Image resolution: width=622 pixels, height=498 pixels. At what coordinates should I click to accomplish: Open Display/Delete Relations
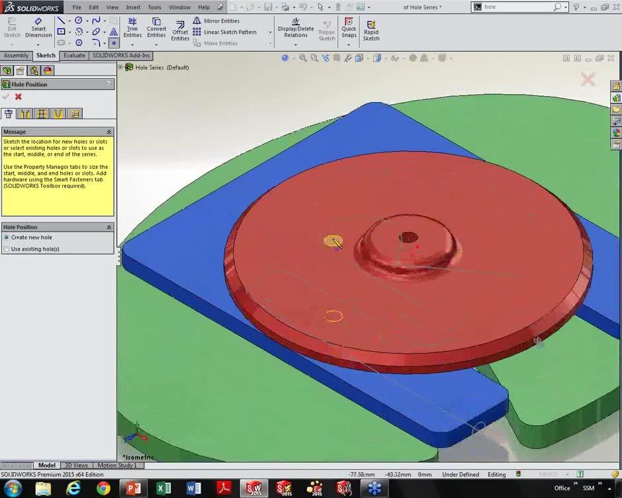click(296, 27)
